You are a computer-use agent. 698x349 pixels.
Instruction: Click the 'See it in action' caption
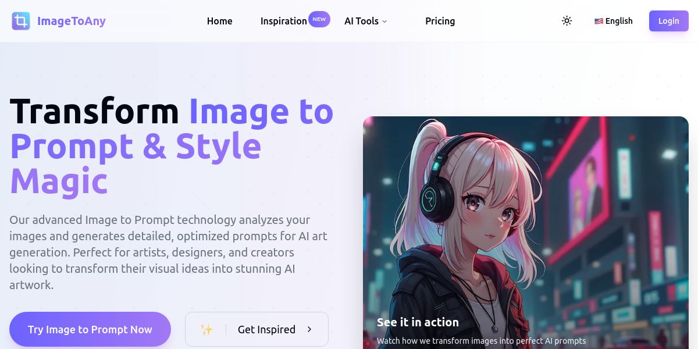[418, 322]
